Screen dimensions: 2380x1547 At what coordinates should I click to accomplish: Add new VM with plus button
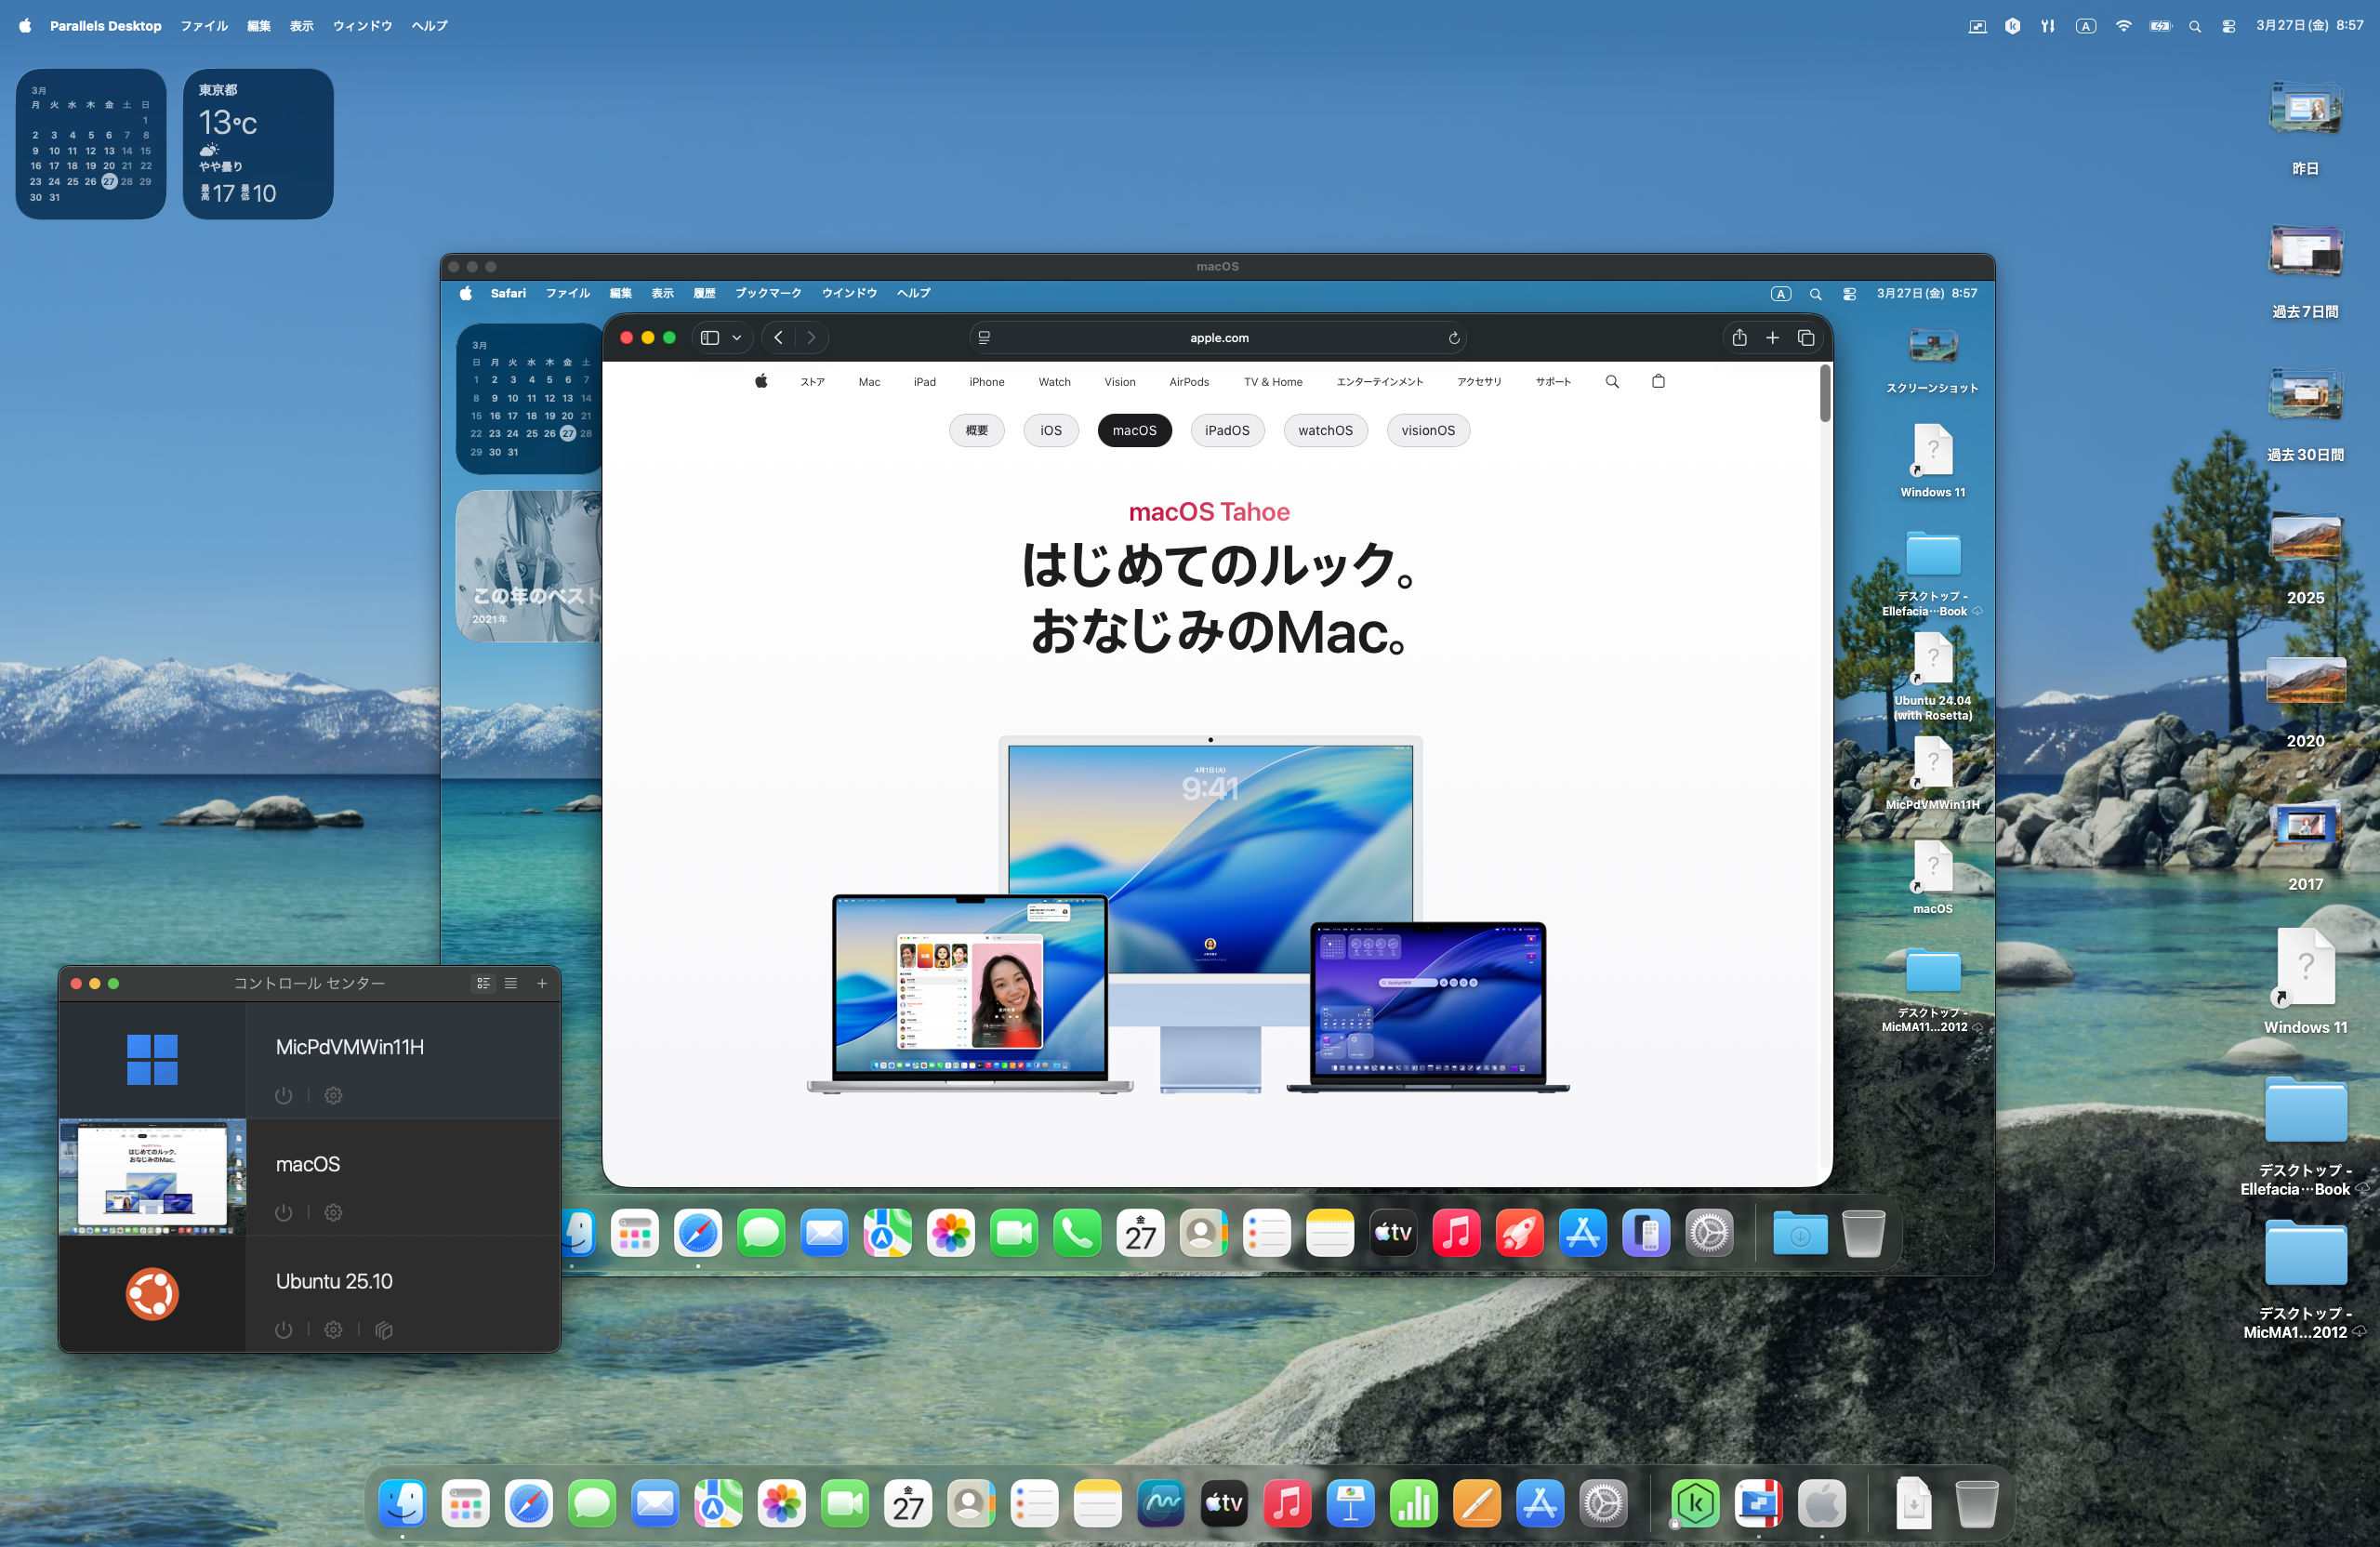pyautogui.click(x=542, y=983)
